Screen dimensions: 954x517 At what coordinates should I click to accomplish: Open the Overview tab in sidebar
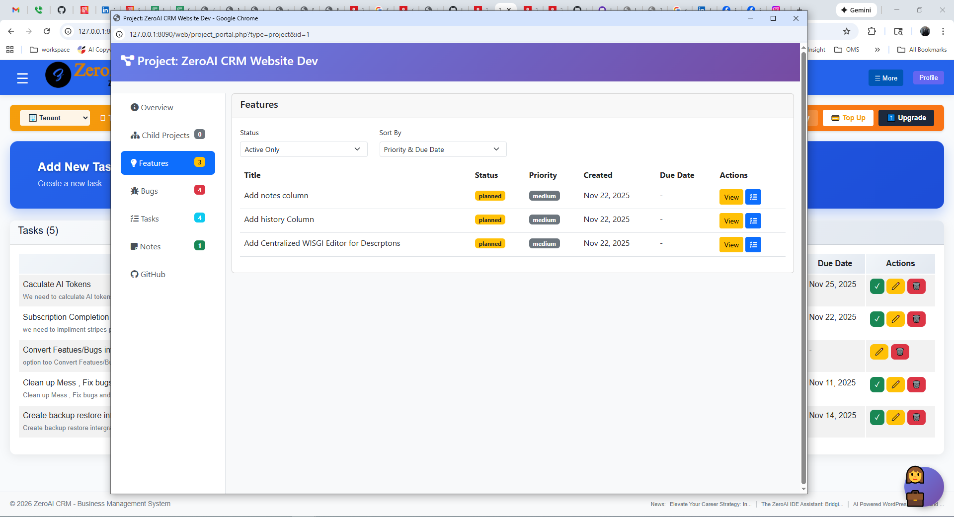[157, 108]
